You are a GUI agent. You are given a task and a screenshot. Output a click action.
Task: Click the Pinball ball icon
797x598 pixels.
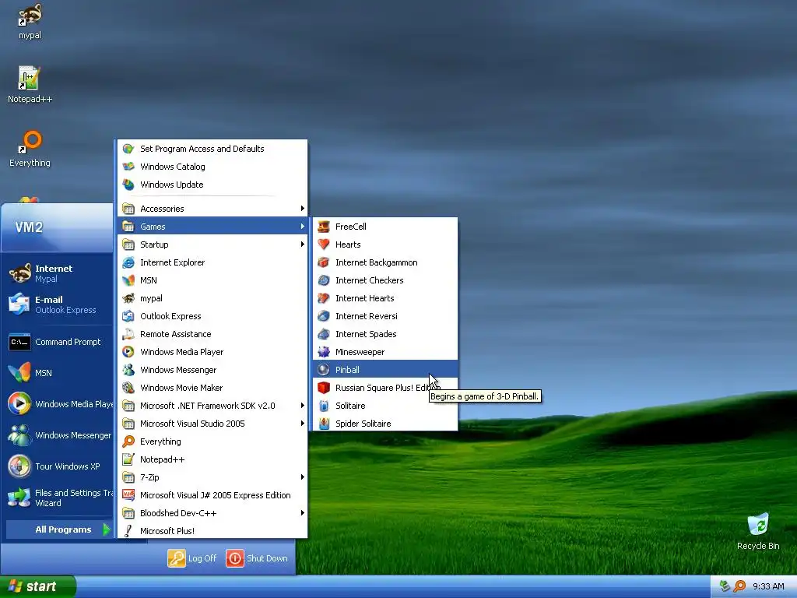(324, 370)
